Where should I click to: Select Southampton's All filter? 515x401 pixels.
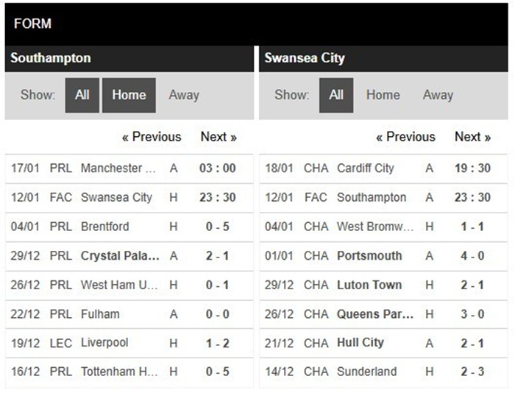pyautogui.click(x=82, y=95)
